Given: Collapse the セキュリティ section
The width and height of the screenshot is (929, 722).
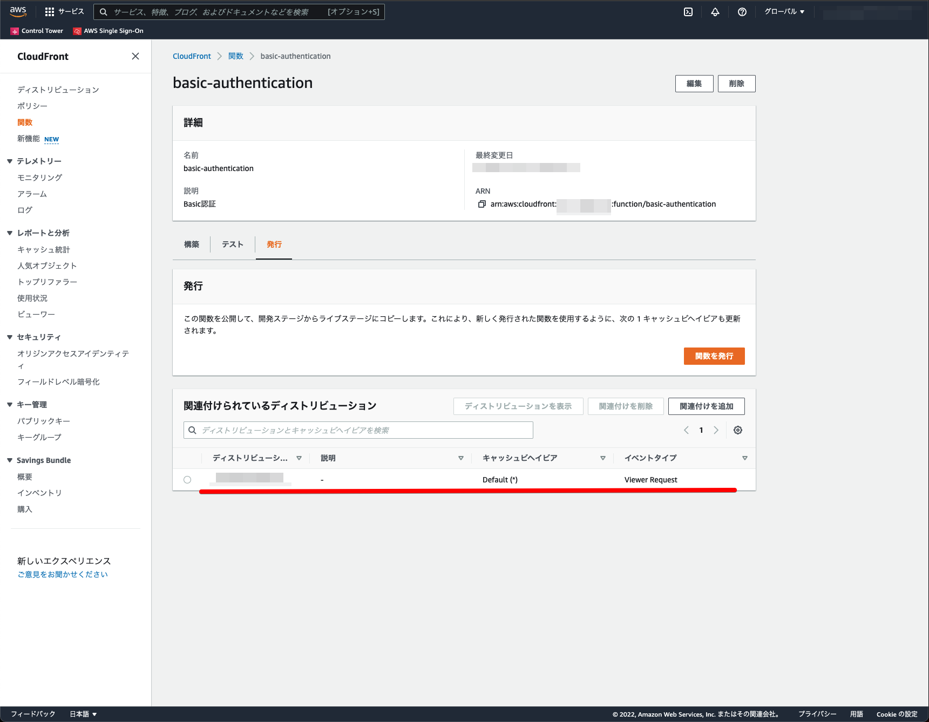Looking at the screenshot, I should (x=10, y=337).
